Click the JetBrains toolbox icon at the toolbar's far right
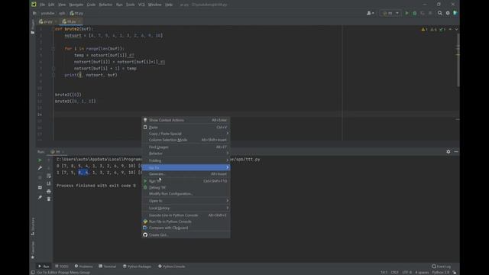The image size is (489, 275). [x=455, y=13]
